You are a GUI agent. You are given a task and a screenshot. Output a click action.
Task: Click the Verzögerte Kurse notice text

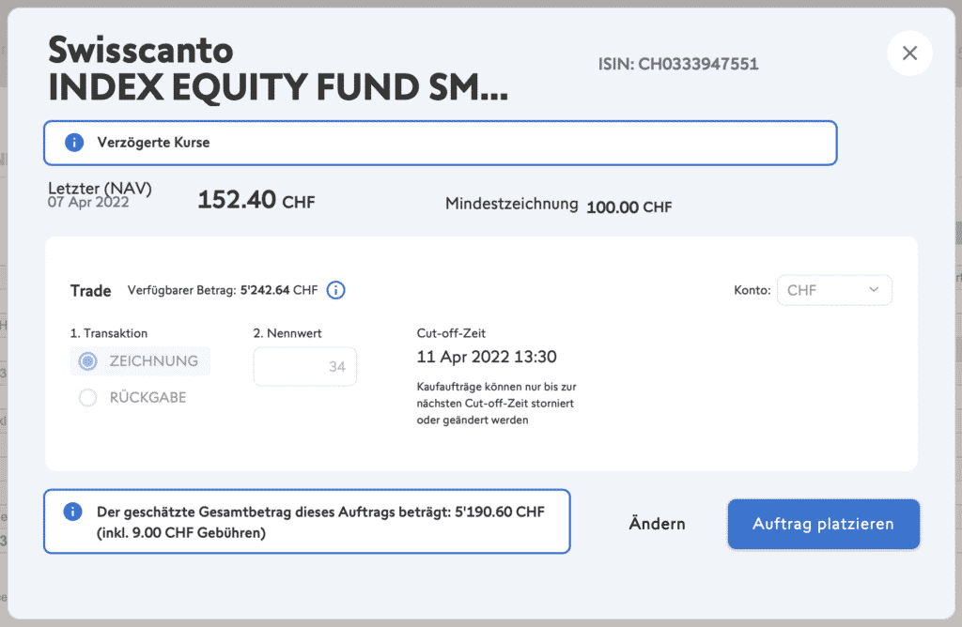[154, 144]
